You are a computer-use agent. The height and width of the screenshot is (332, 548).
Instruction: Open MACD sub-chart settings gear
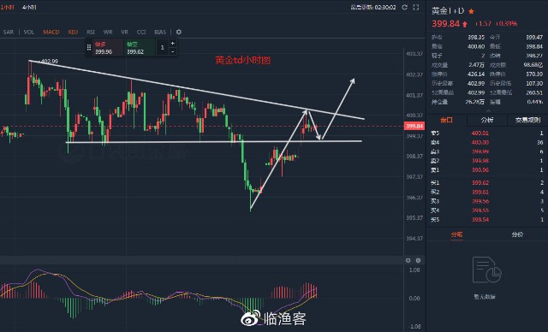coord(408,260)
